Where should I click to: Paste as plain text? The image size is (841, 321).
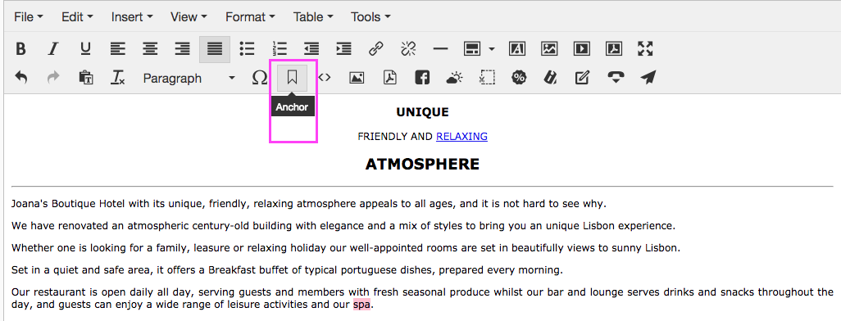[x=85, y=79]
